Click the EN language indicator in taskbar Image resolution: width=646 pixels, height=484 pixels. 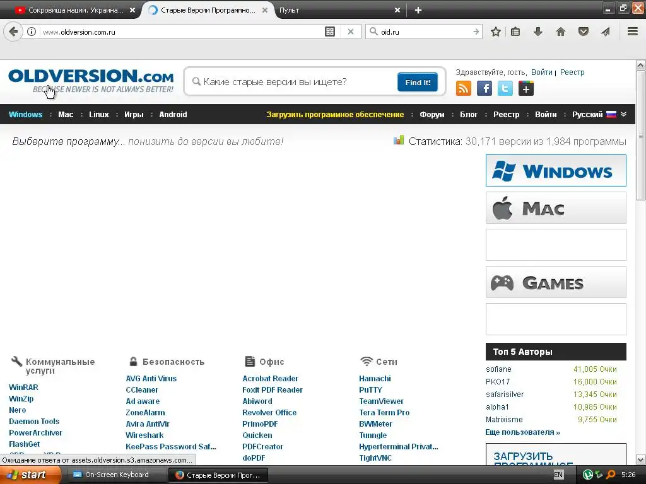558,475
